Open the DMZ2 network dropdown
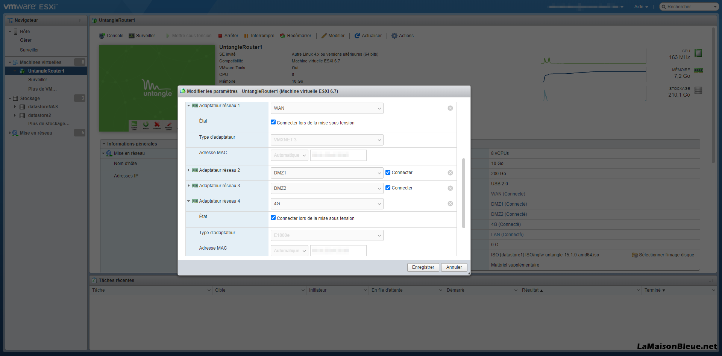 click(327, 188)
